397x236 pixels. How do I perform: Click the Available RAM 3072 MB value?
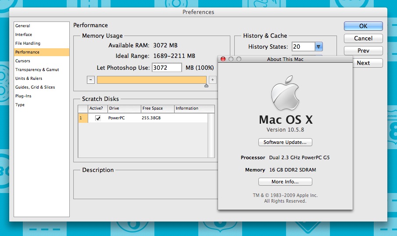click(x=165, y=45)
